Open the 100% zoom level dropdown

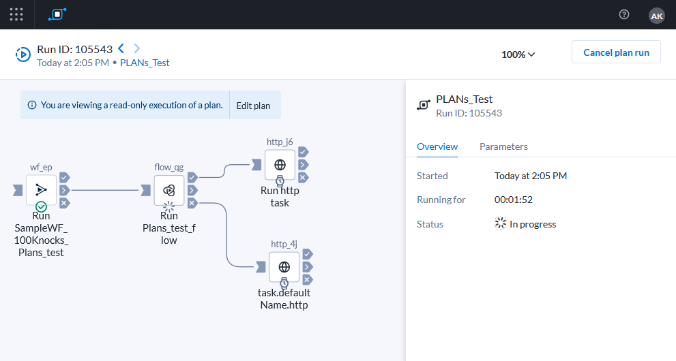[x=518, y=54]
